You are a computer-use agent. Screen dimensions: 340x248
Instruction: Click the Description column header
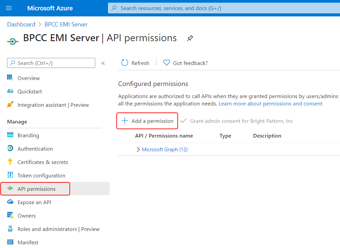pyautogui.click(x=267, y=136)
